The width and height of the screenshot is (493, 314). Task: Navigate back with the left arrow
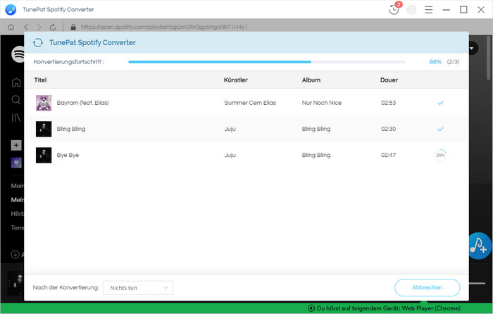pyautogui.click(x=26, y=27)
